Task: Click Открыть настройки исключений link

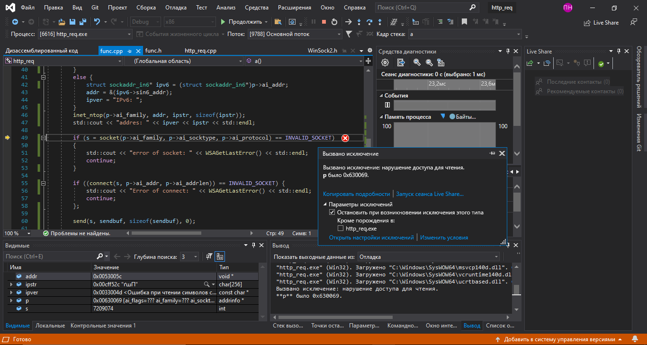Action: coord(371,238)
